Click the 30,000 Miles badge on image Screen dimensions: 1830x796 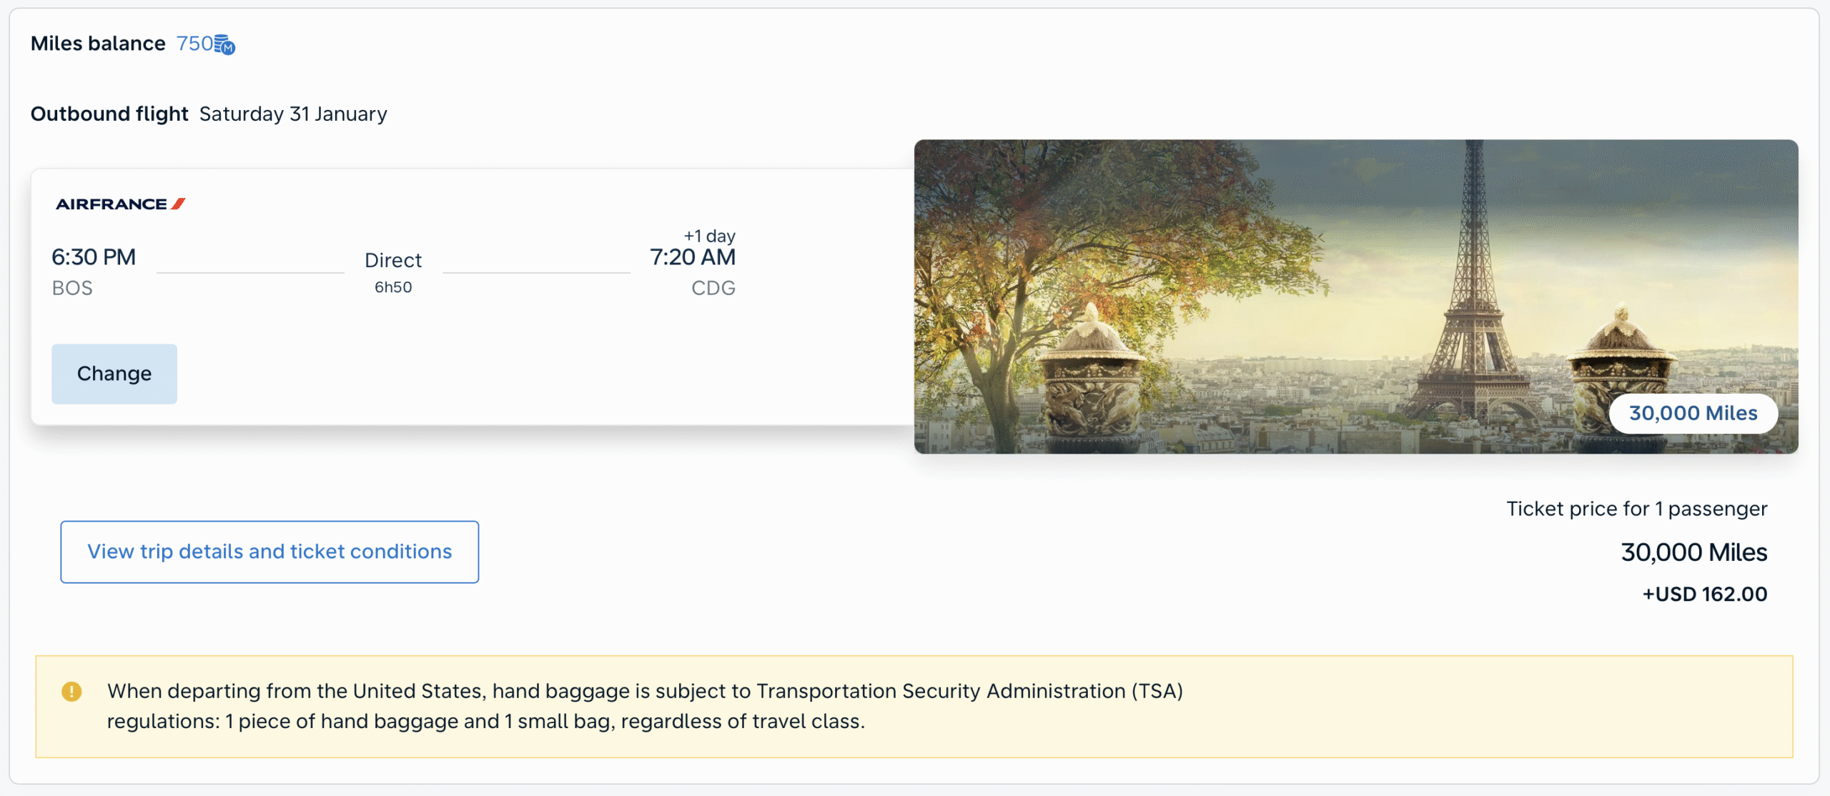coord(1693,413)
